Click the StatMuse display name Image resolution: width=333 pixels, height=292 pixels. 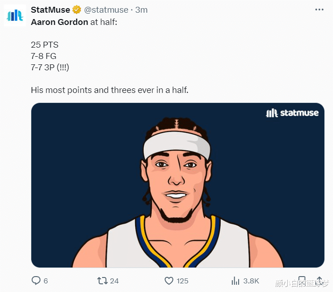[50, 10]
